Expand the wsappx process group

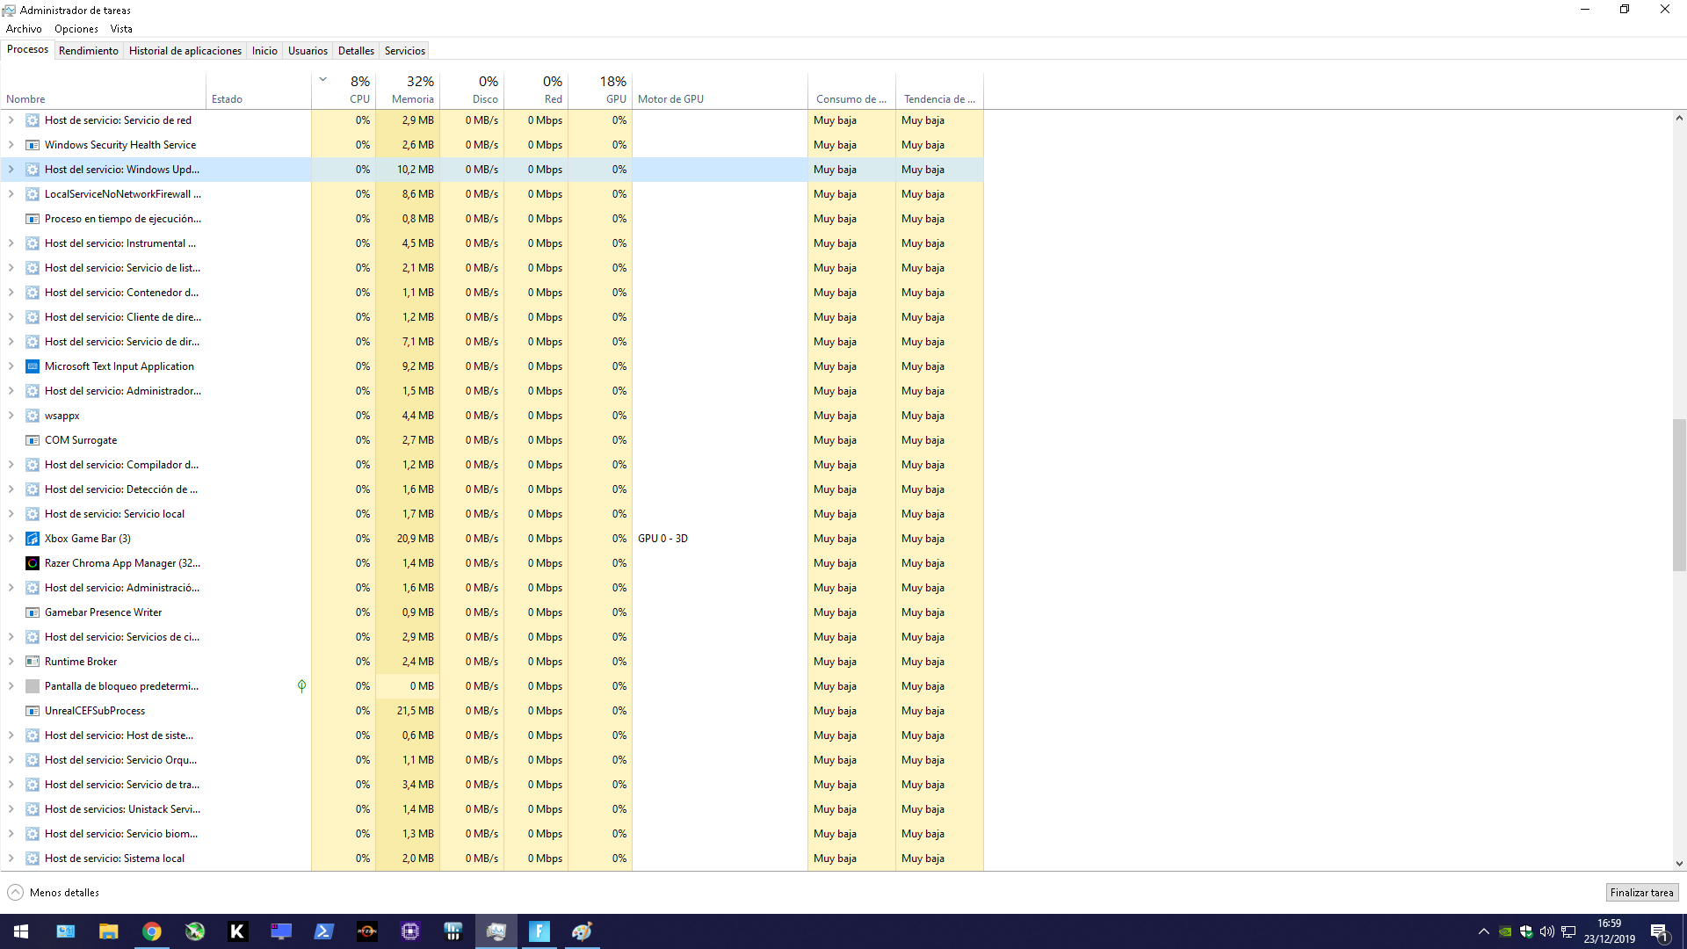tap(11, 416)
